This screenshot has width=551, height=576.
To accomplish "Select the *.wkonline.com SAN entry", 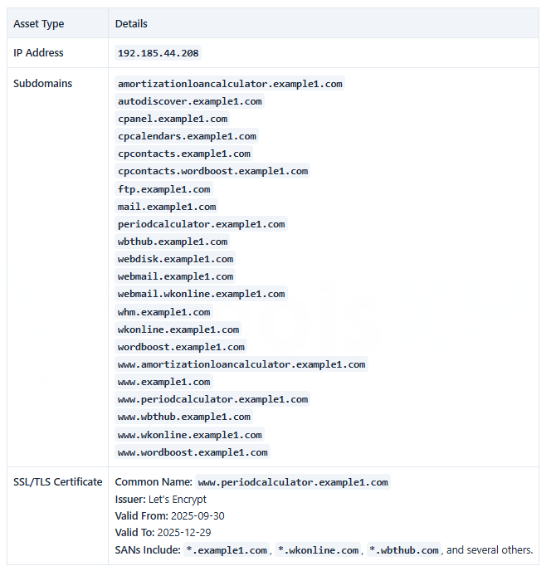I will tap(317, 550).
